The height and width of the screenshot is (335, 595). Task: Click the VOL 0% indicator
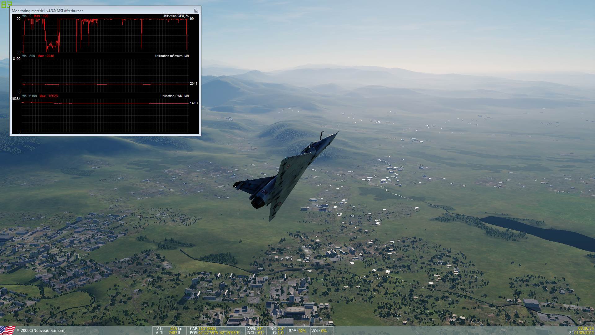coord(319,331)
